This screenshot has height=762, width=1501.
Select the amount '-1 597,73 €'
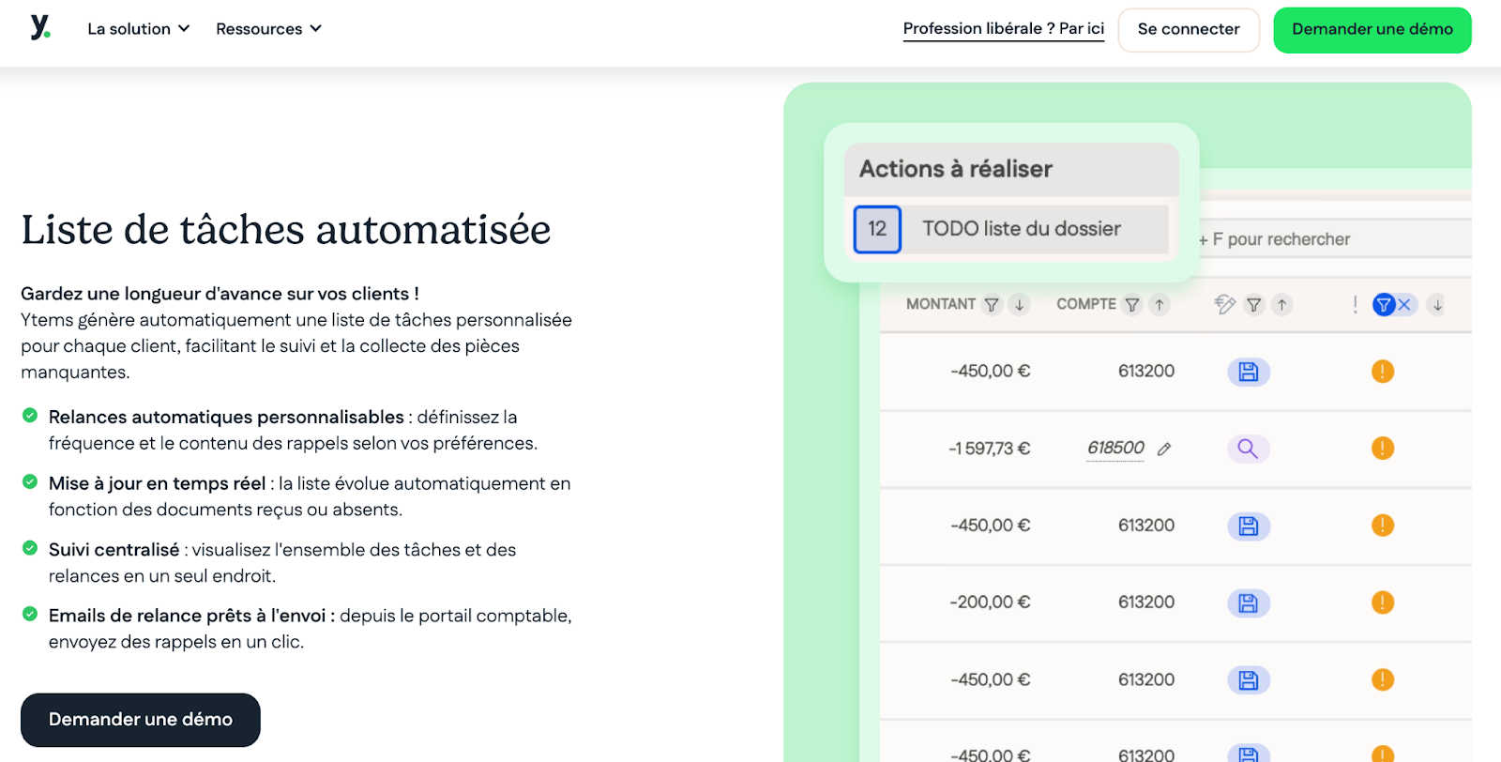(989, 449)
